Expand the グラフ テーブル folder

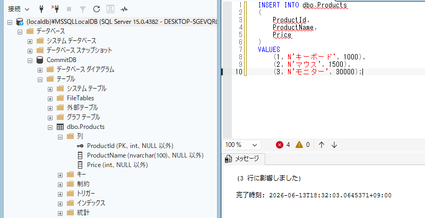click(50, 118)
